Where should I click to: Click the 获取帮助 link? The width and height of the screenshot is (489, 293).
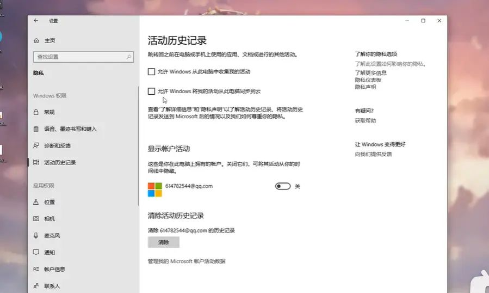365,120
